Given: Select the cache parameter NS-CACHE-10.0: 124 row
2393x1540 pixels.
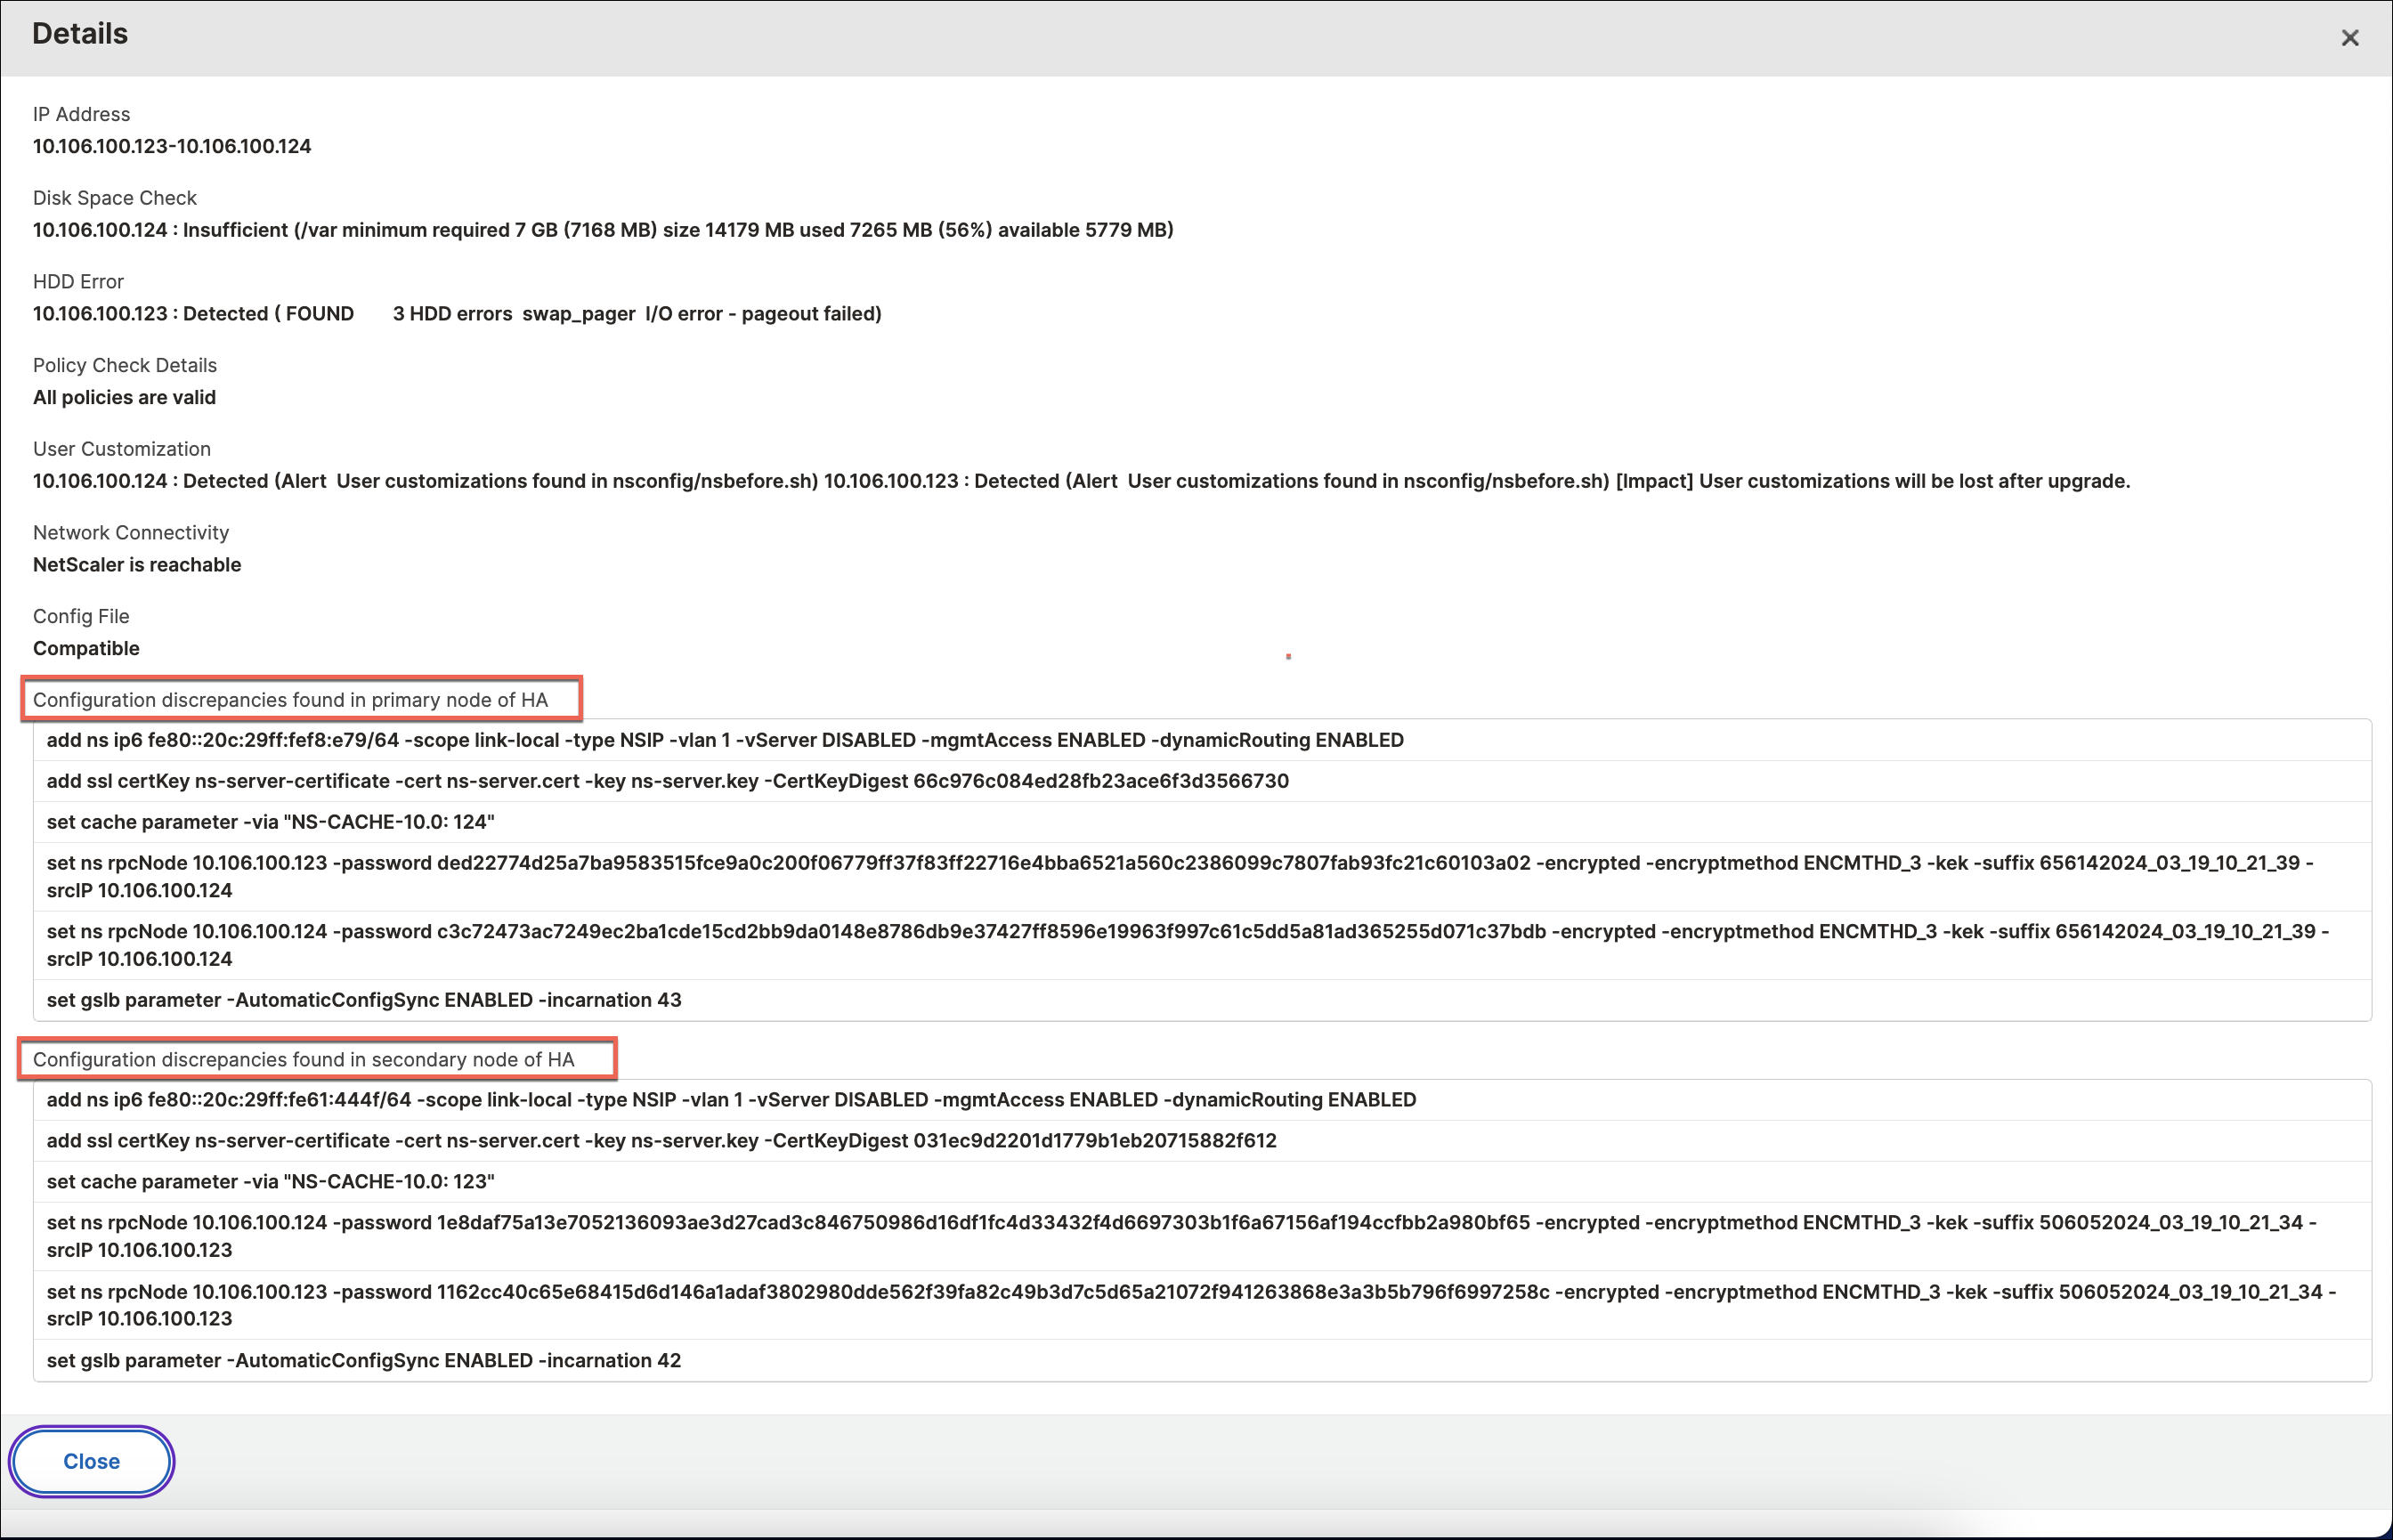Looking at the screenshot, I should click(x=1202, y=822).
